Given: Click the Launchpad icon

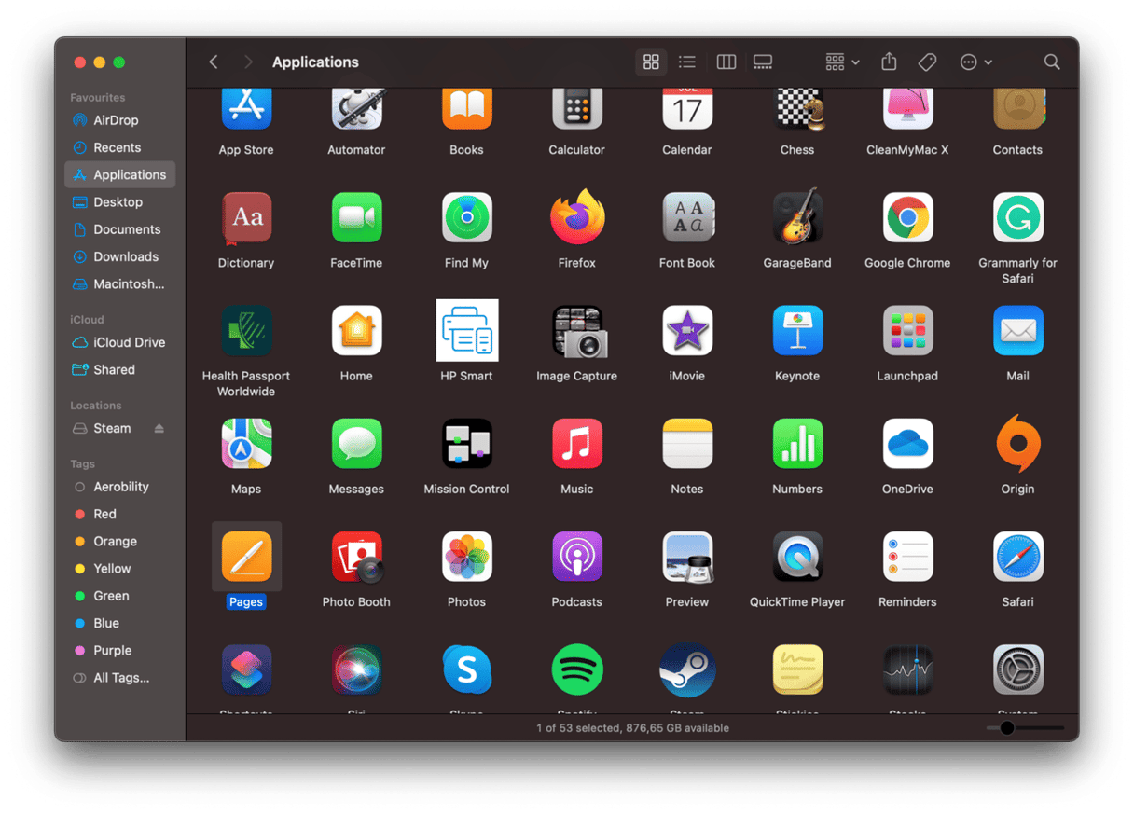Looking at the screenshot, I should click(x=907, y=330).
